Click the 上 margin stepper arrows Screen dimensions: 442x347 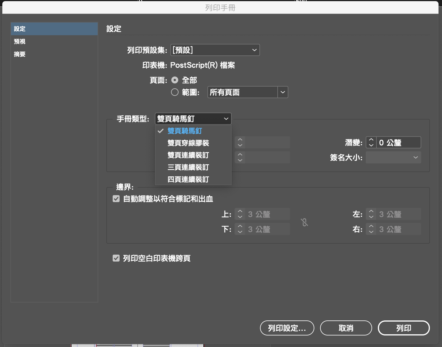pos(240,214)
